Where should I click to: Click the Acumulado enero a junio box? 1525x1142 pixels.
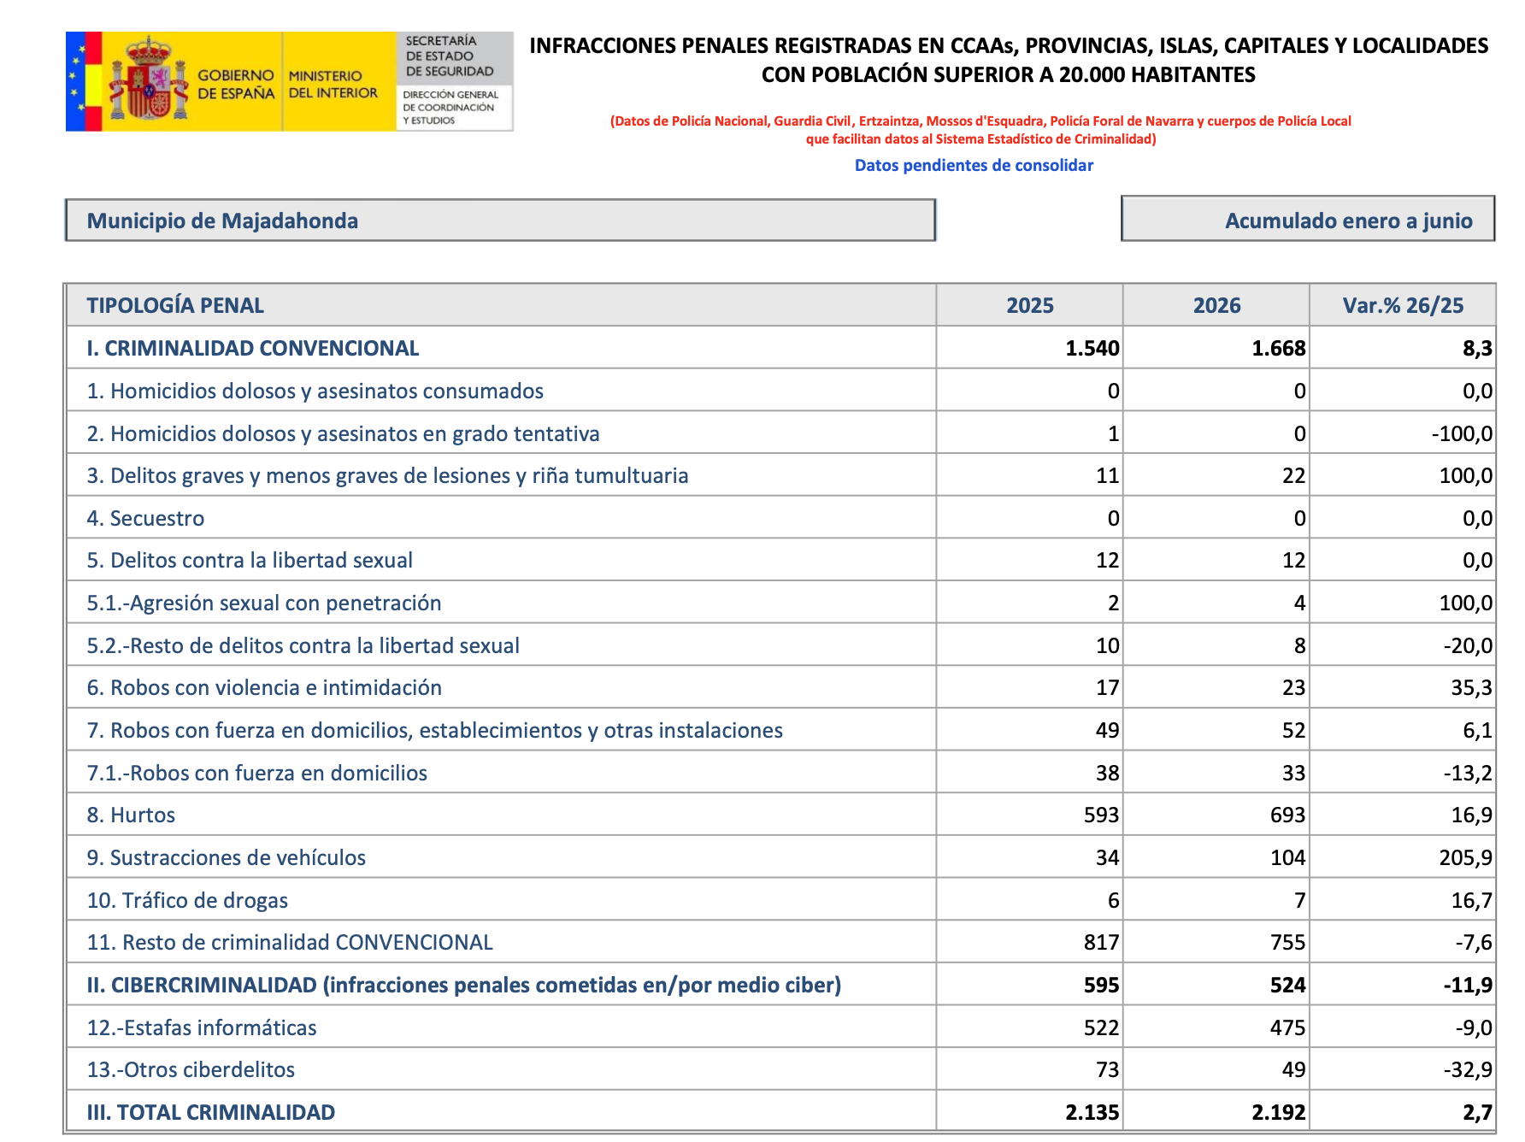1308,220
